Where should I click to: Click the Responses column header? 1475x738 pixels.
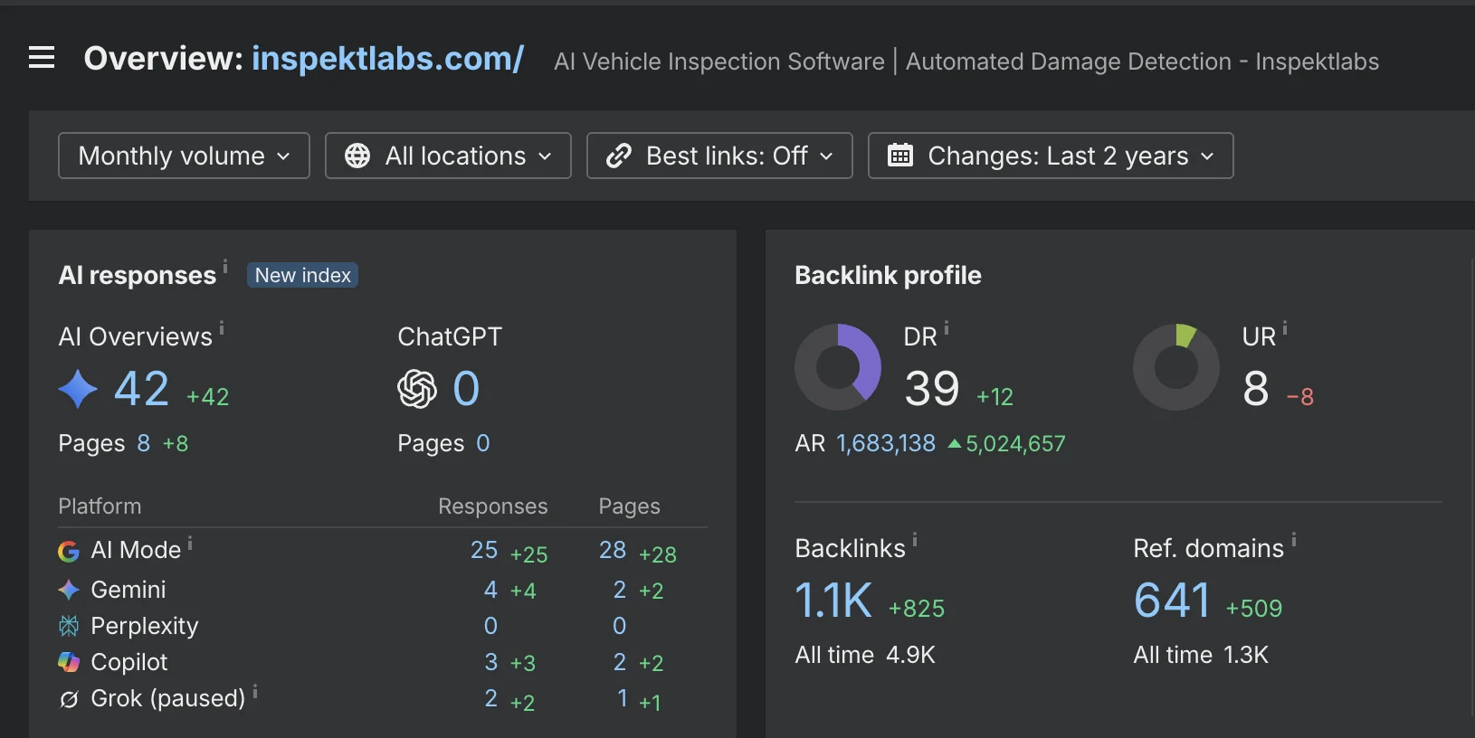493,506
